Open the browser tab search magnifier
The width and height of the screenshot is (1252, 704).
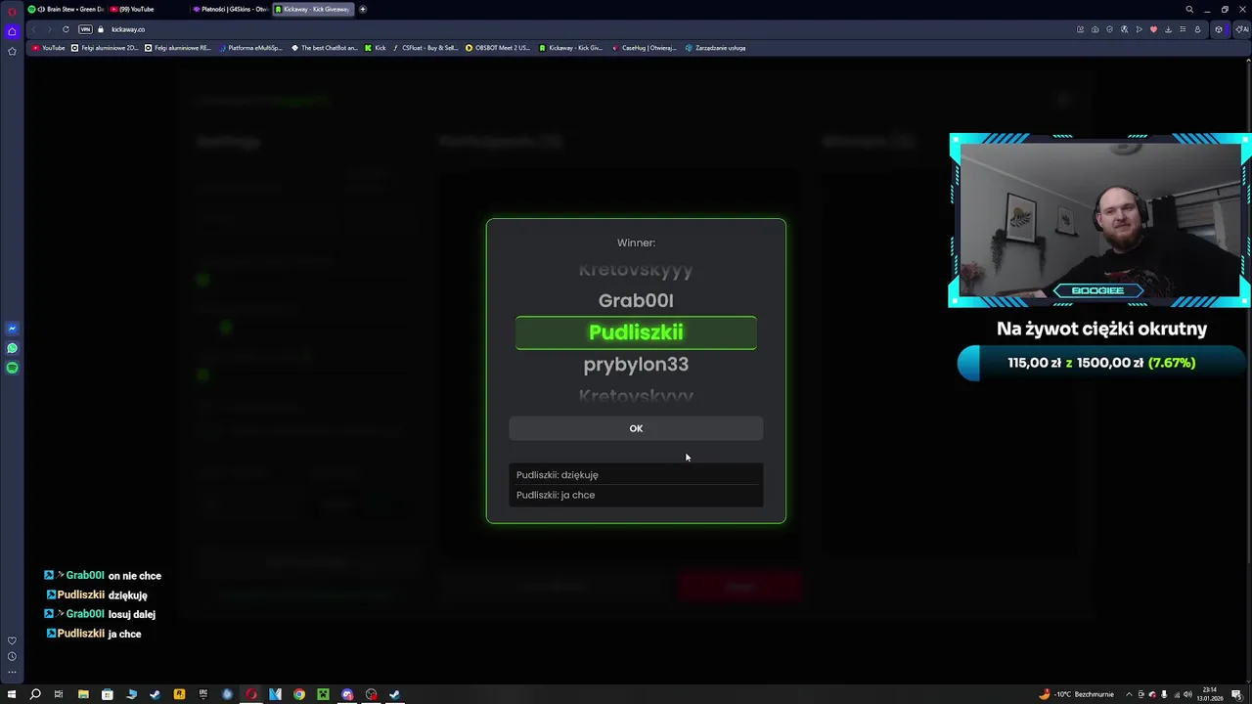(1189, 9)
